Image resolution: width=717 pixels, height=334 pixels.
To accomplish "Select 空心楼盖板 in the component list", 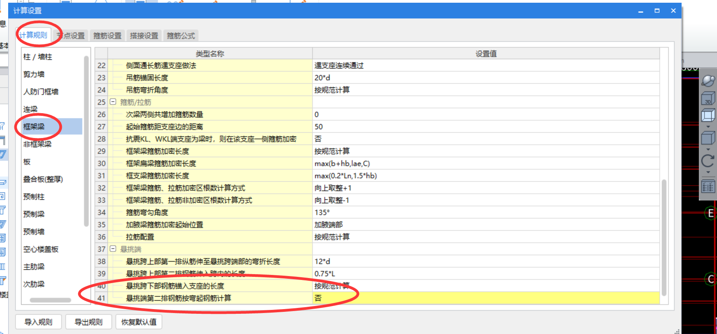I will click(41, 249).
